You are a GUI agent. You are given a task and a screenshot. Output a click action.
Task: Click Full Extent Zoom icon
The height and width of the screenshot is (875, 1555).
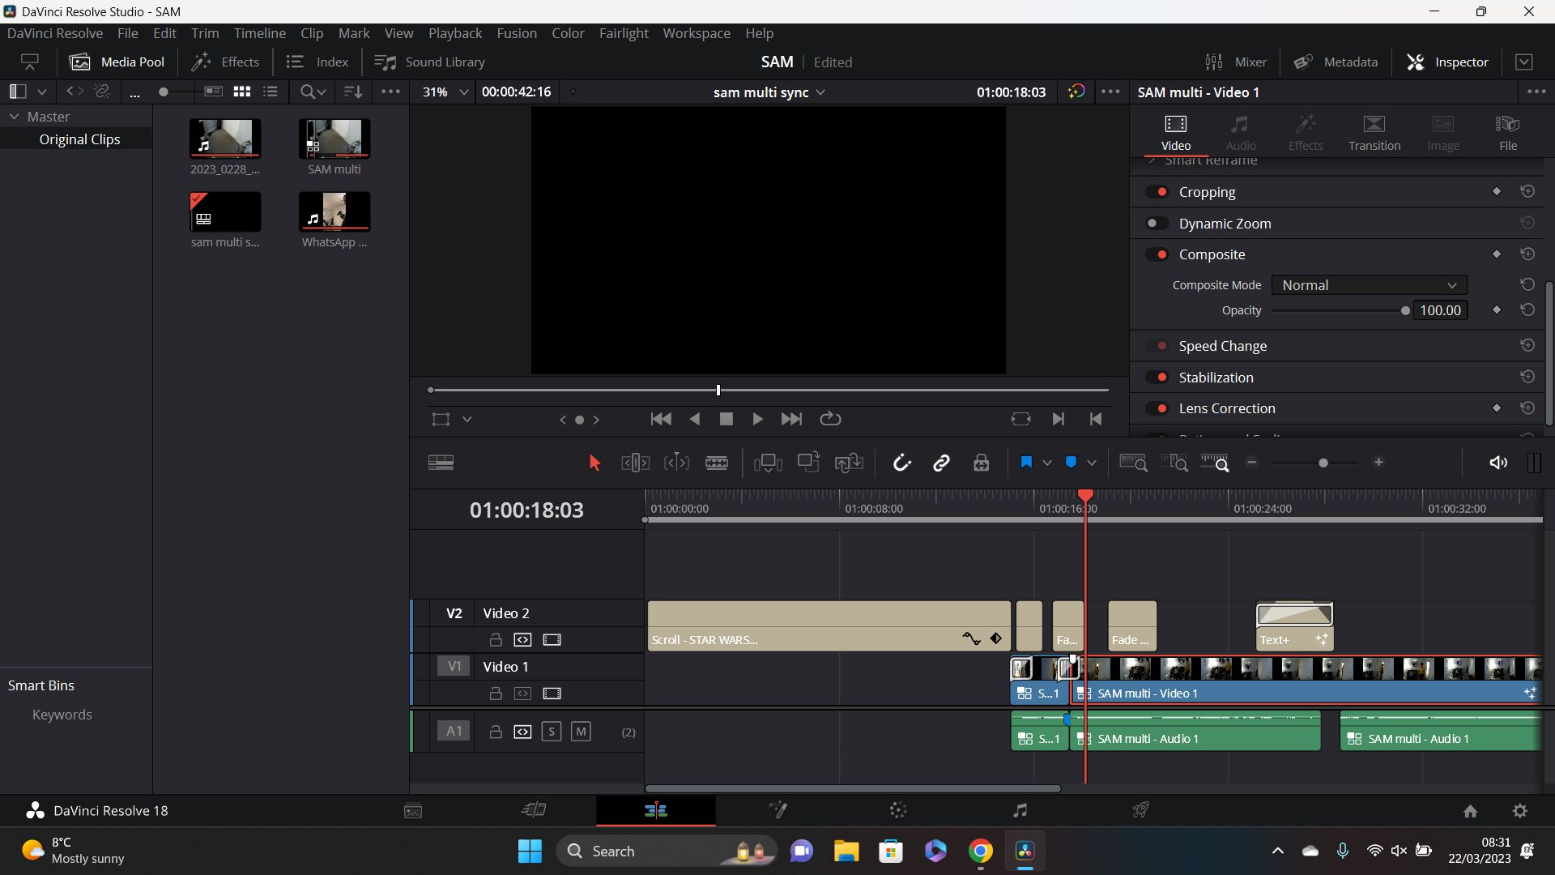click(x=1133, y=463)
